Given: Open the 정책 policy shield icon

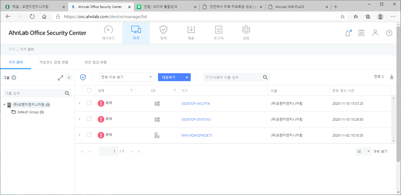Looking at the screenshot, I should (x=163, y=33).
